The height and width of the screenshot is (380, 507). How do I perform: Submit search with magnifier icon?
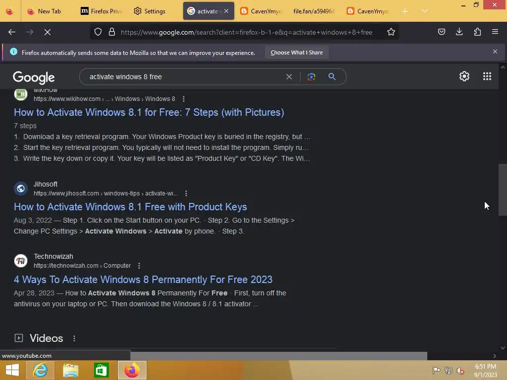pos(332,77)
